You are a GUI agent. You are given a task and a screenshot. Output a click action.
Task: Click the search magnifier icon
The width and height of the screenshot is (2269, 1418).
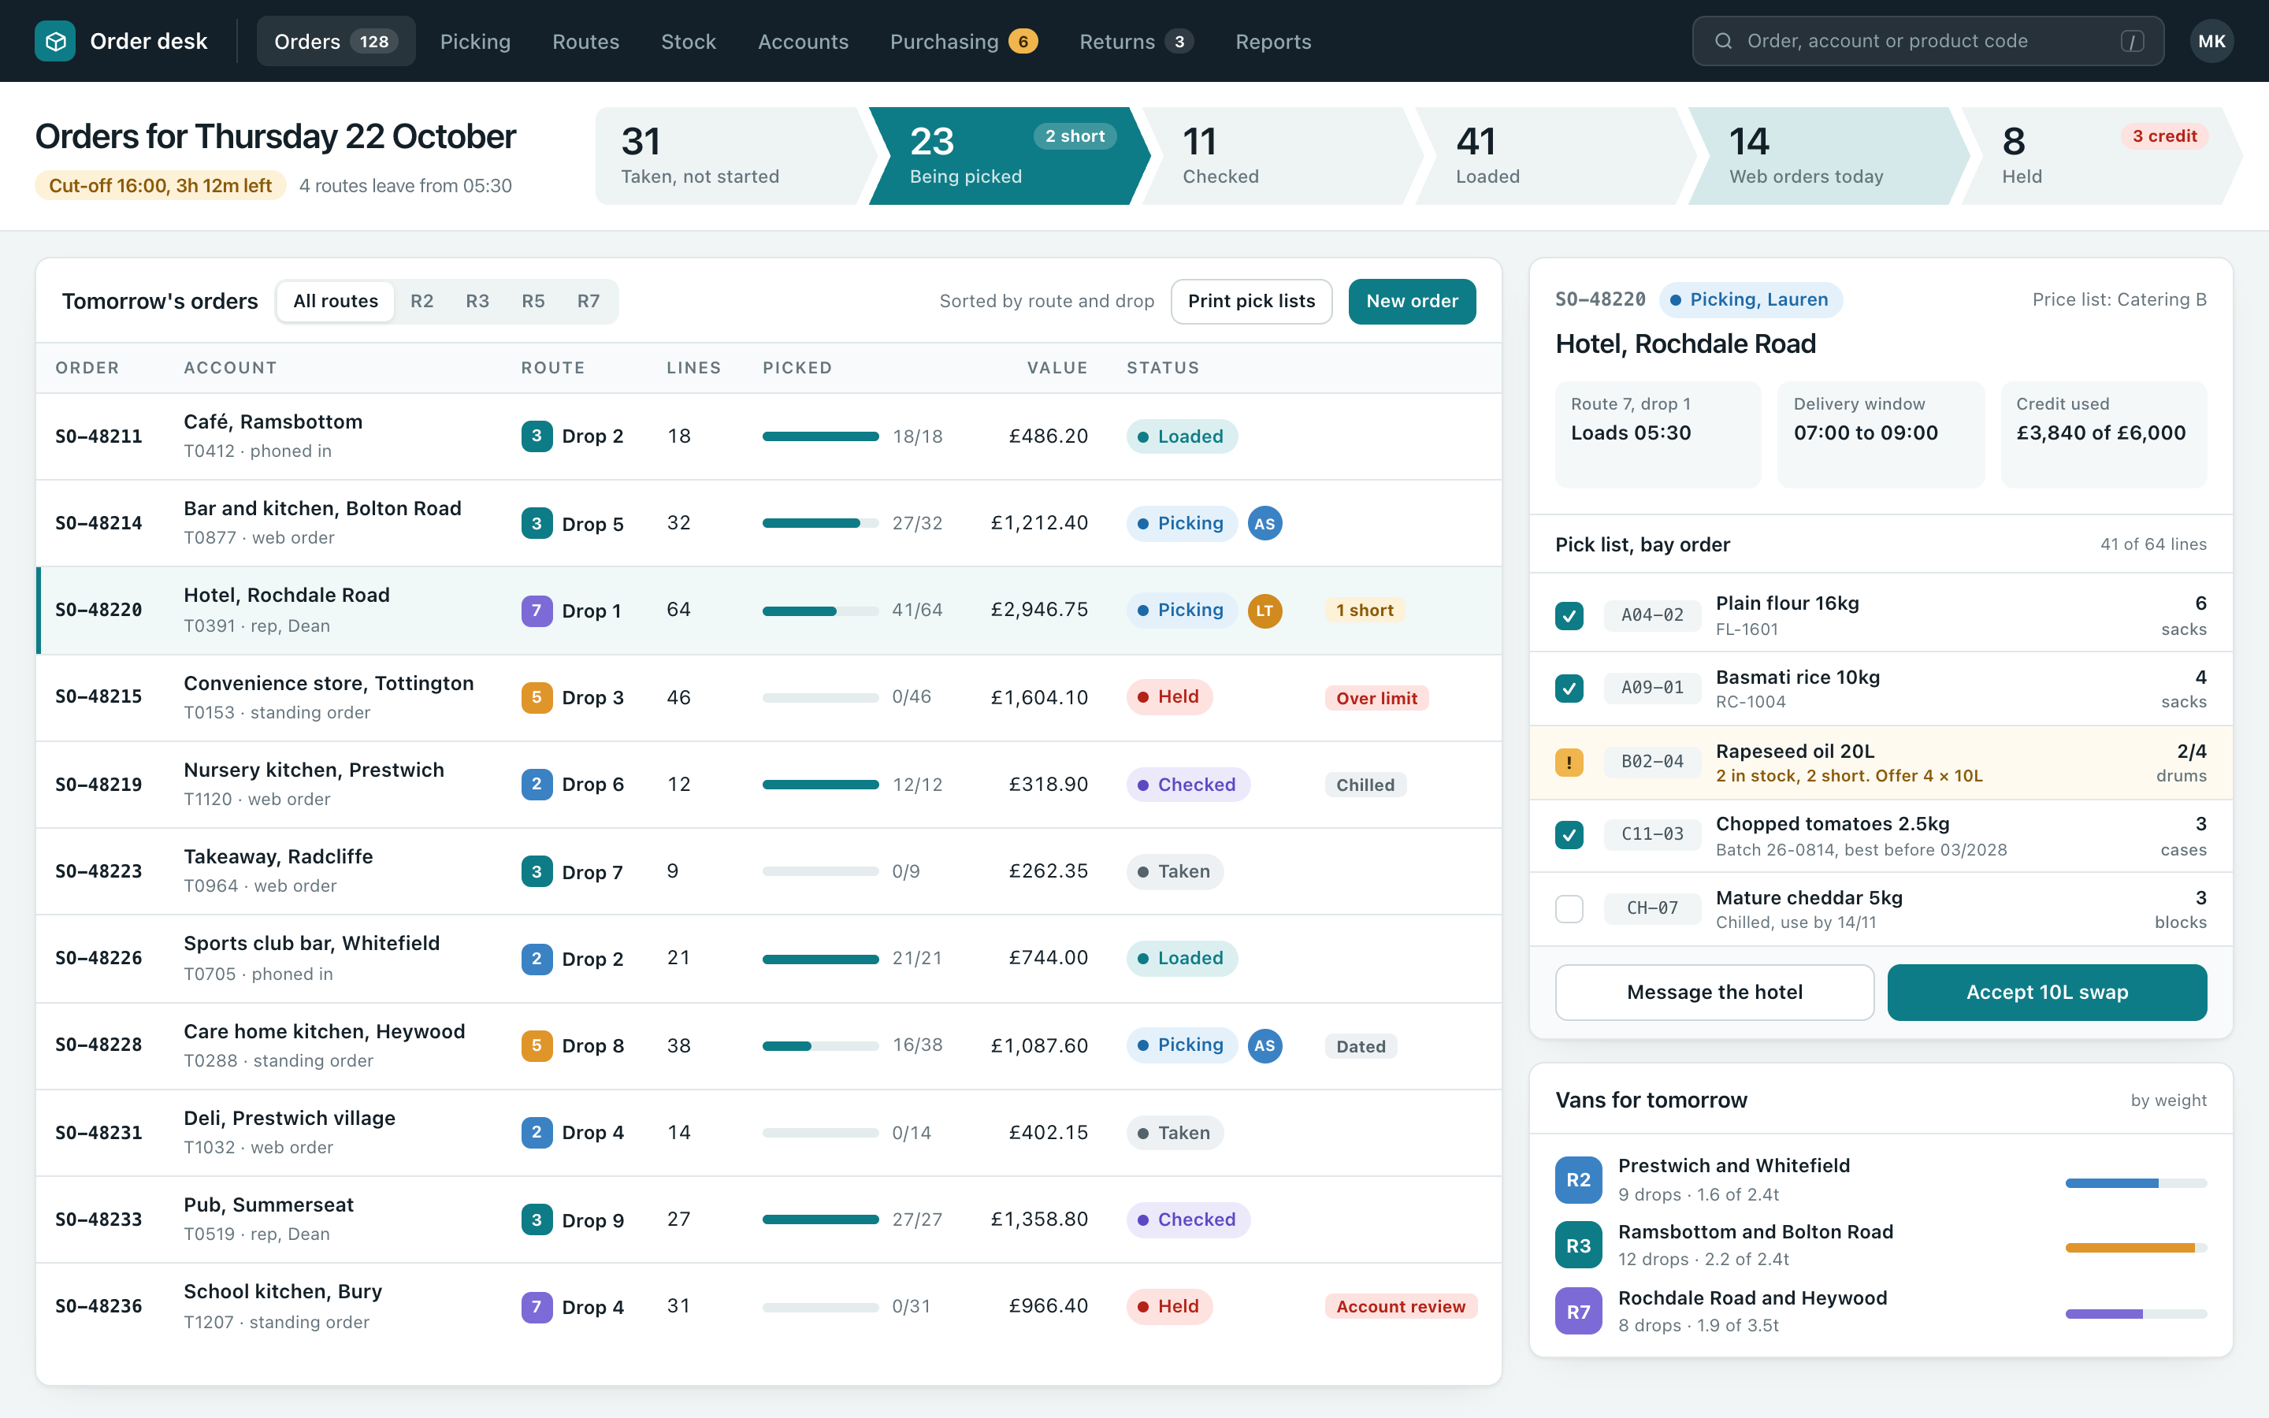pos(1723,41)
